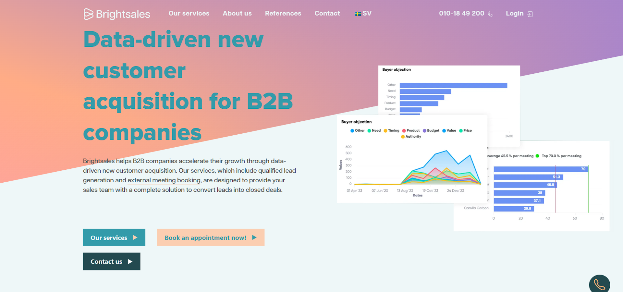Viewport: 623px width, 292px height.
Task: Click the main headline Data-driven new customer
Action: click(x=188, y=86)
